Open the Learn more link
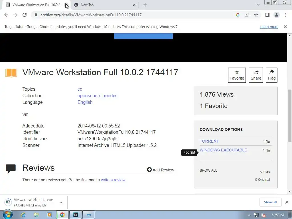 coord(269,27)
